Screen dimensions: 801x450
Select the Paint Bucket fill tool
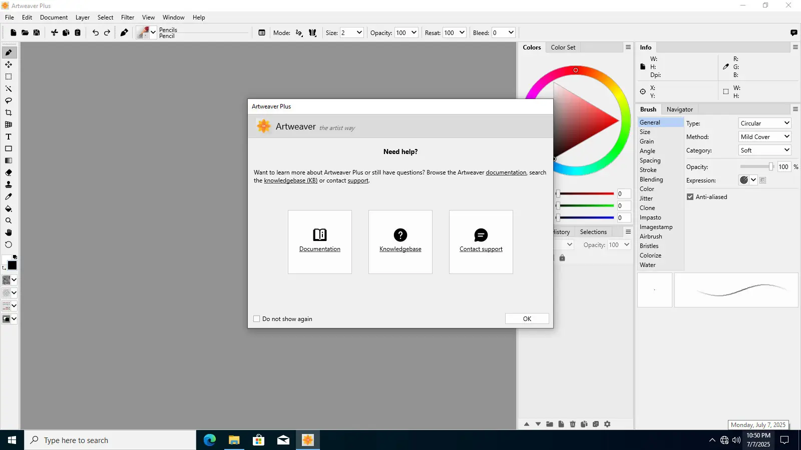pos(9,208)
